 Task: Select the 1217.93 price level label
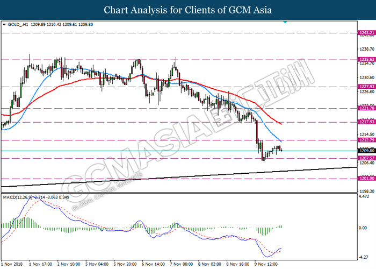367,122
